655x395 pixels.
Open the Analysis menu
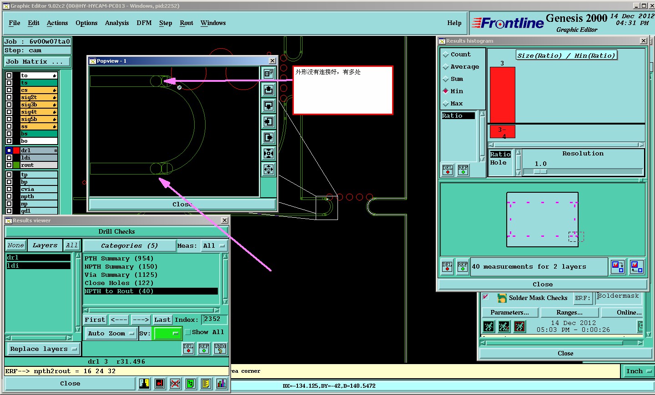coord(117,23)
